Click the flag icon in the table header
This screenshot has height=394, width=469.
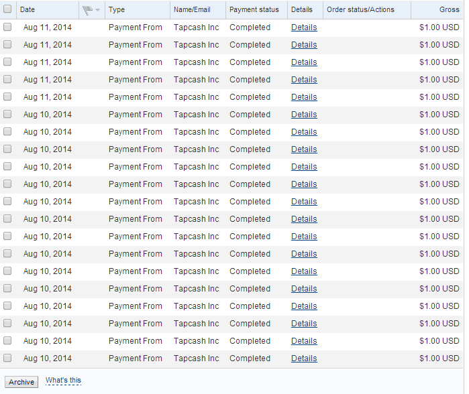87,10
